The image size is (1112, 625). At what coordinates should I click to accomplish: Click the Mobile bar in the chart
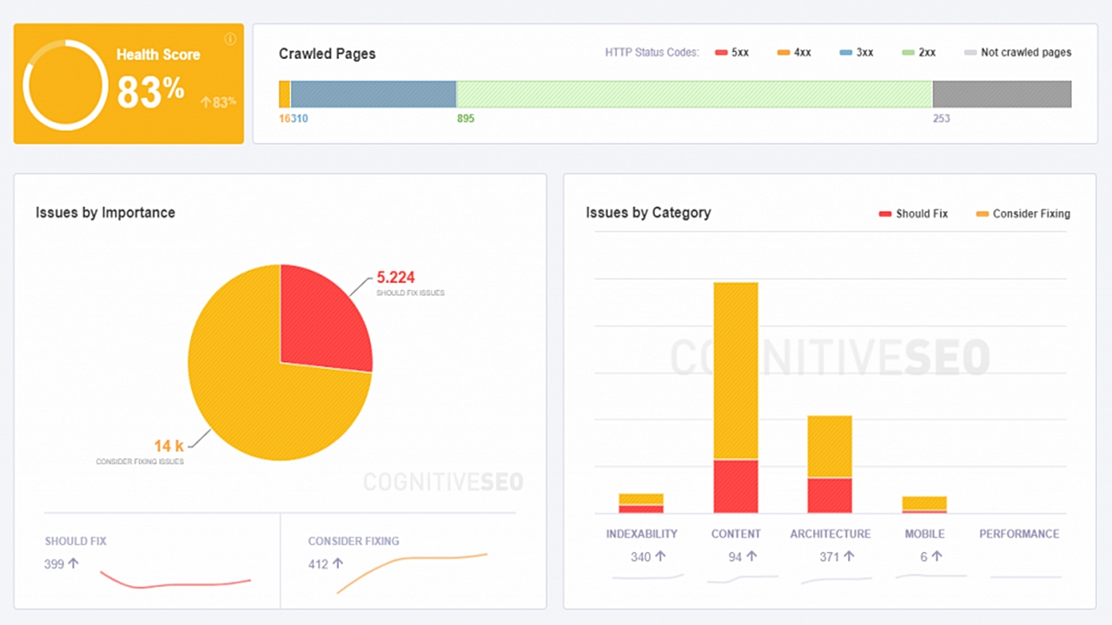(924, 504)
